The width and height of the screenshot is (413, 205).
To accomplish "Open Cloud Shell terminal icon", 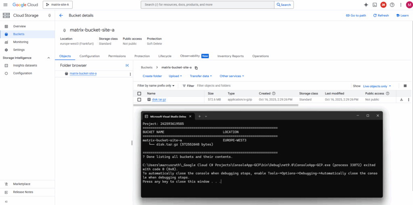I will coord(375,5).
